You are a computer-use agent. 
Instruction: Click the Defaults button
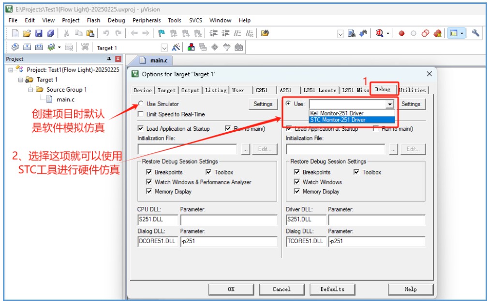click(x=332, y=289)
